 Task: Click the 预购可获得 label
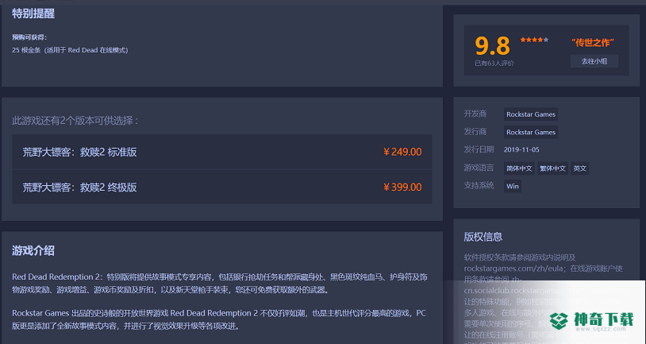pyautogui.click(x=29, y=37)
